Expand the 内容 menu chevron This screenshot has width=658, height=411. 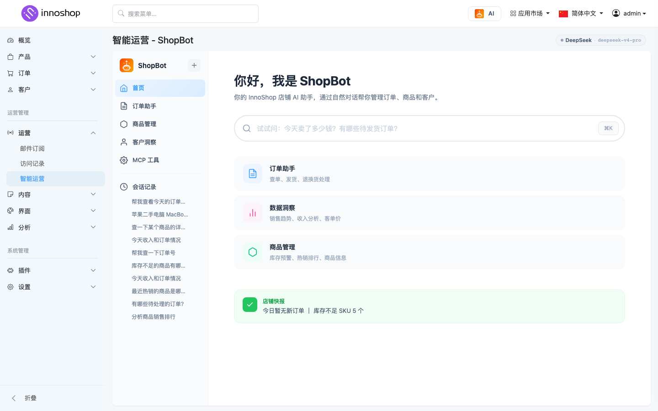point(93,195)
